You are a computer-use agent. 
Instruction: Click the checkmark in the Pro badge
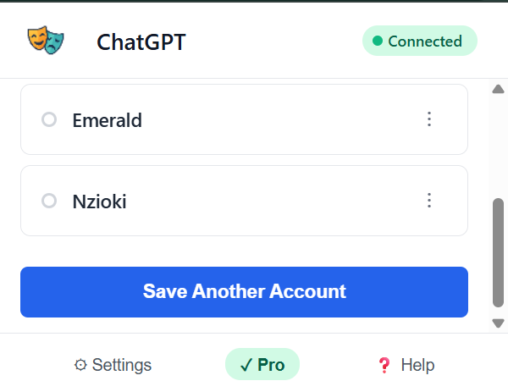(246, 365)
